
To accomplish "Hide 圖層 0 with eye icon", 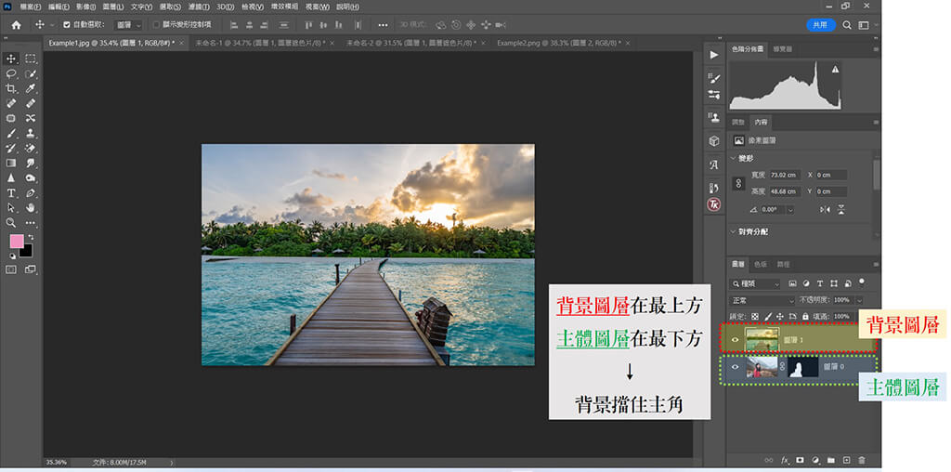I will point(736,367).
